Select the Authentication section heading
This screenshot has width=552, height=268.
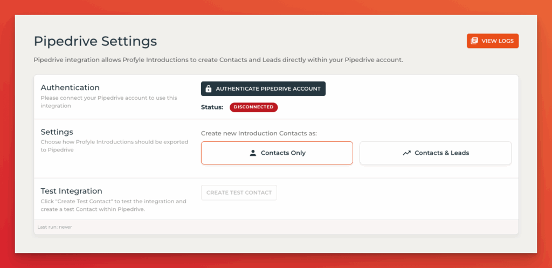[70, 87]
